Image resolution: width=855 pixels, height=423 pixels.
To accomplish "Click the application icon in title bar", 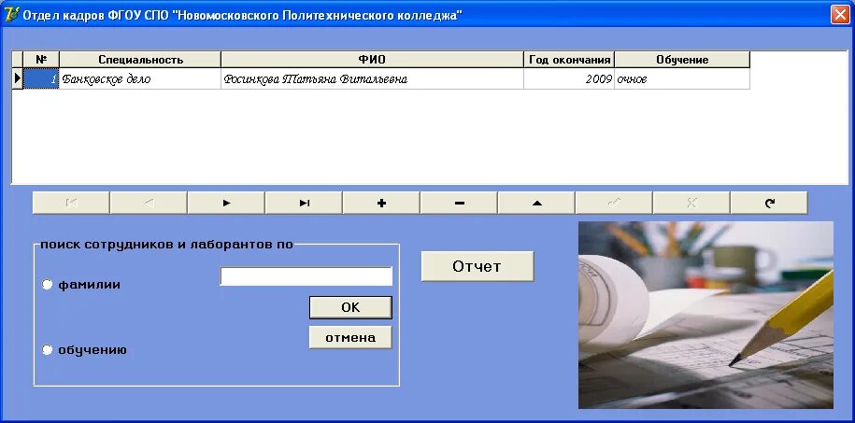I will click(10, 15).
